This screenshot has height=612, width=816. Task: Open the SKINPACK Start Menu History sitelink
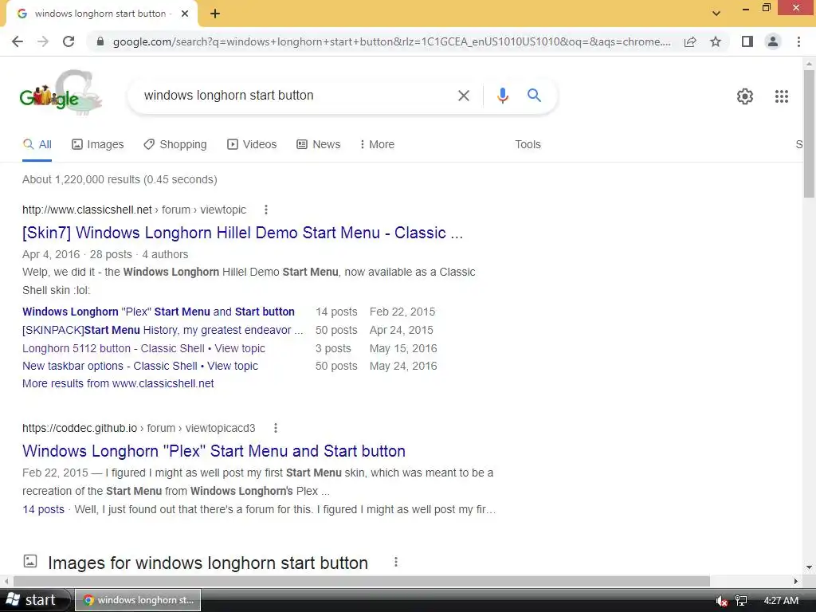(x=163, y=330)
